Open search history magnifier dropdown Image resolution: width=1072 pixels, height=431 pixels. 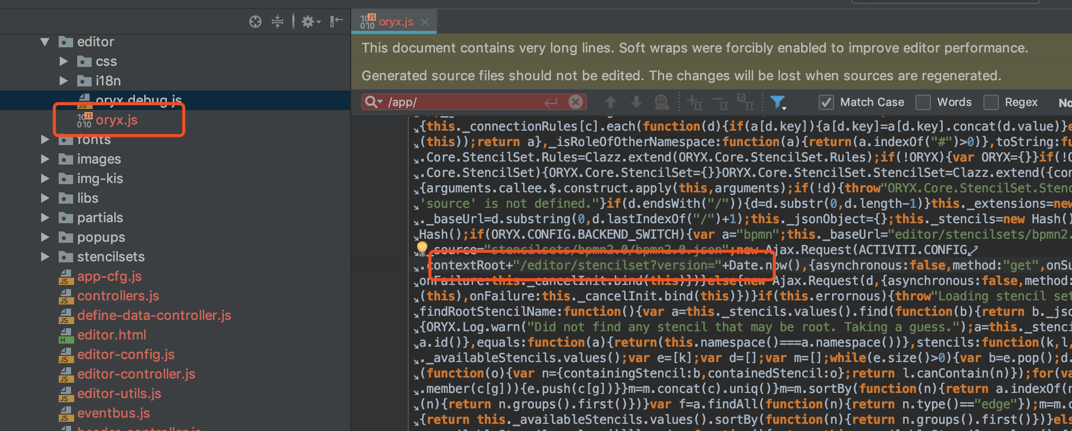point(374,102)
